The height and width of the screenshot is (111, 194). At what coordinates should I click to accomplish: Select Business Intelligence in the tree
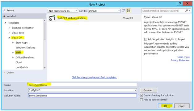pos(23,28)
